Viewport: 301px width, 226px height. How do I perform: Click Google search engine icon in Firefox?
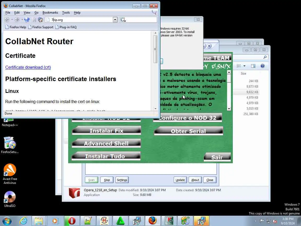coord(123,20)
